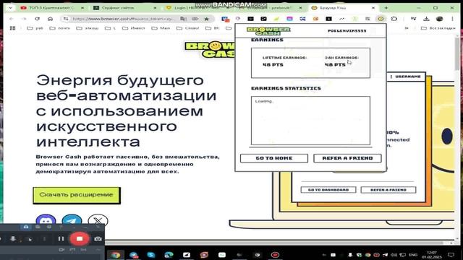Viewport: 463px width, 260px height.
Task: Click the ENG language indicator in tray
Action: click(413, 255)
